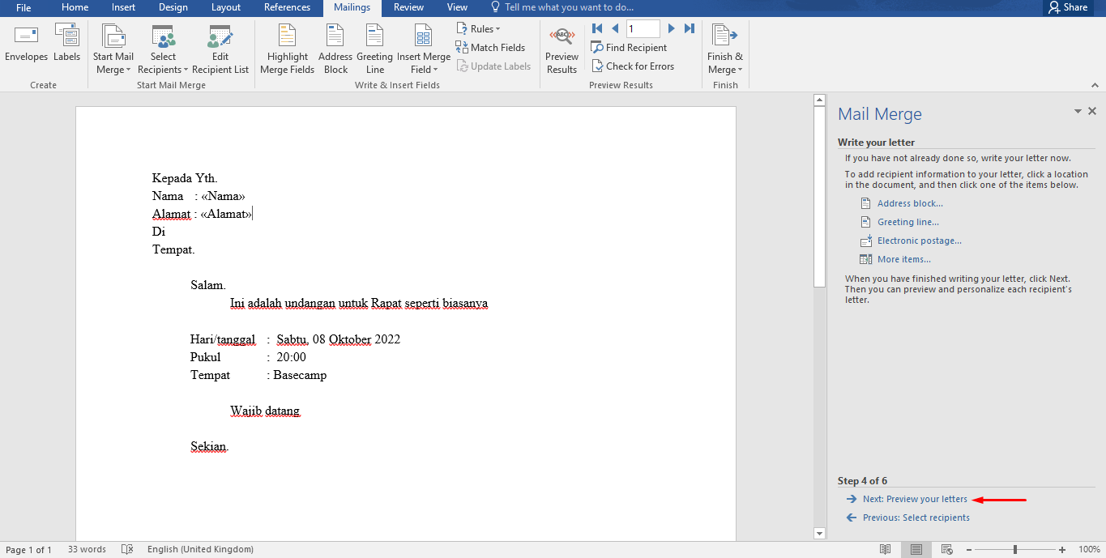Click the Share button
This screenshot has height=558, width=1106.
click(x=1068, y=7)
